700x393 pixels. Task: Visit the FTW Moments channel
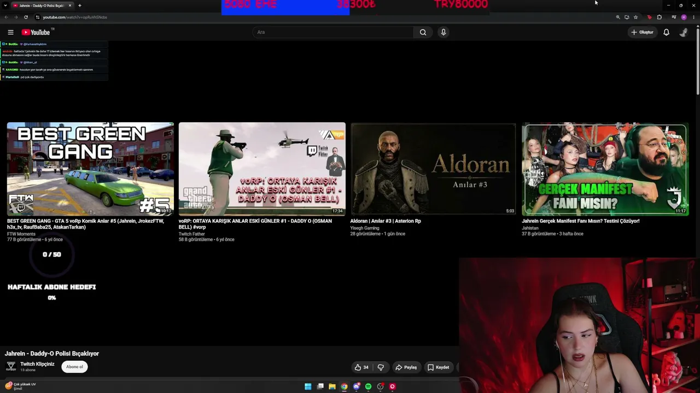tap(21, 234)
